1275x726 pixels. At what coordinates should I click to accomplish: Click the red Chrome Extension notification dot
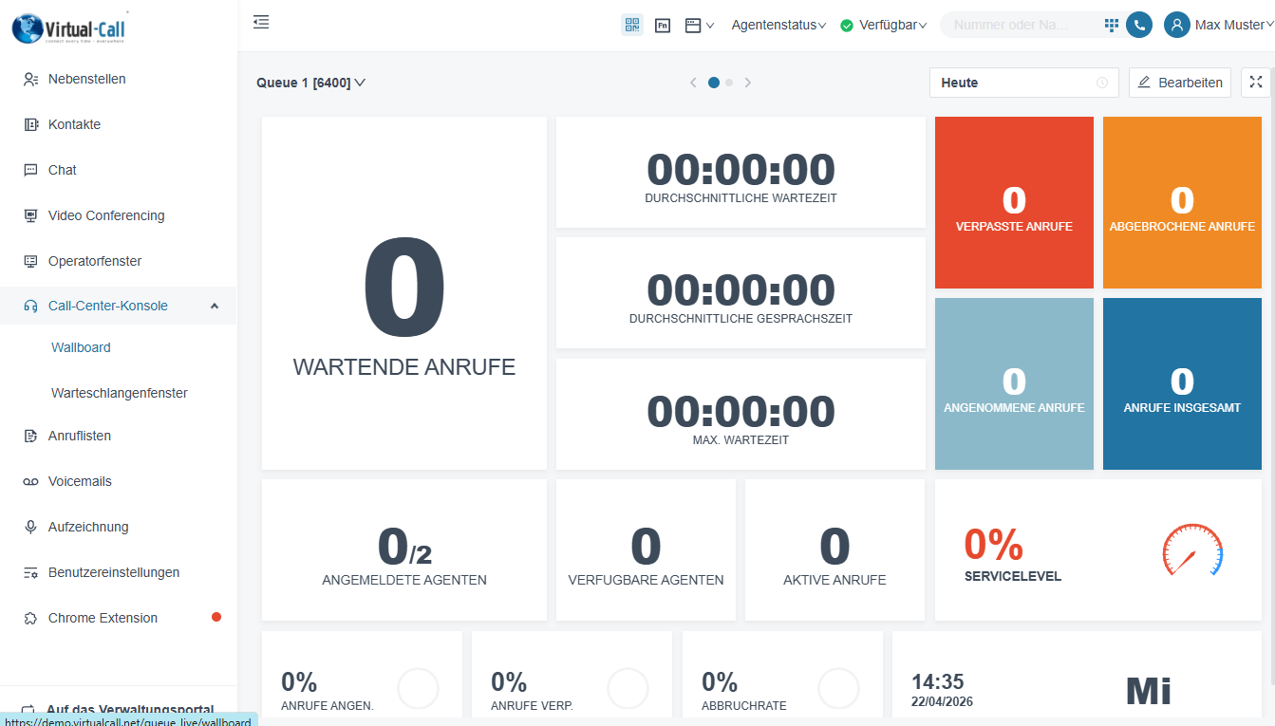coord(216,618)
